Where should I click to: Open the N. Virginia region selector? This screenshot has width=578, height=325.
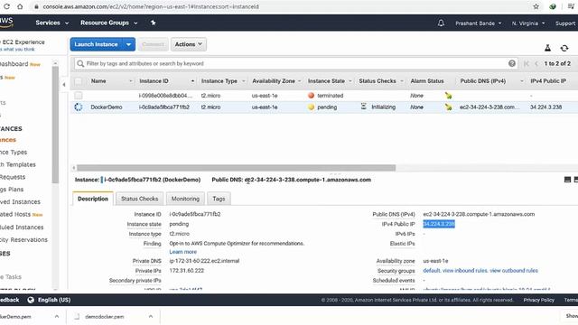(x=527, y=23)
